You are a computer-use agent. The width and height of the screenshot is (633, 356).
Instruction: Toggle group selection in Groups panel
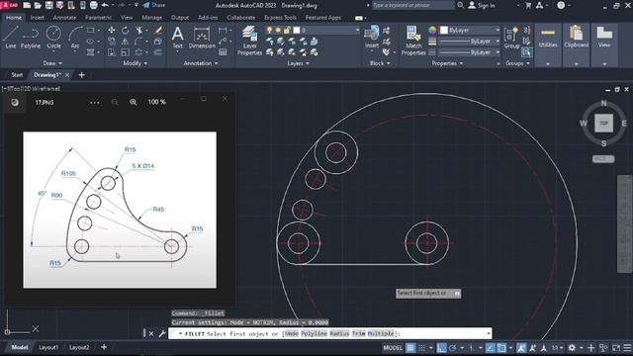coord(526,52)
